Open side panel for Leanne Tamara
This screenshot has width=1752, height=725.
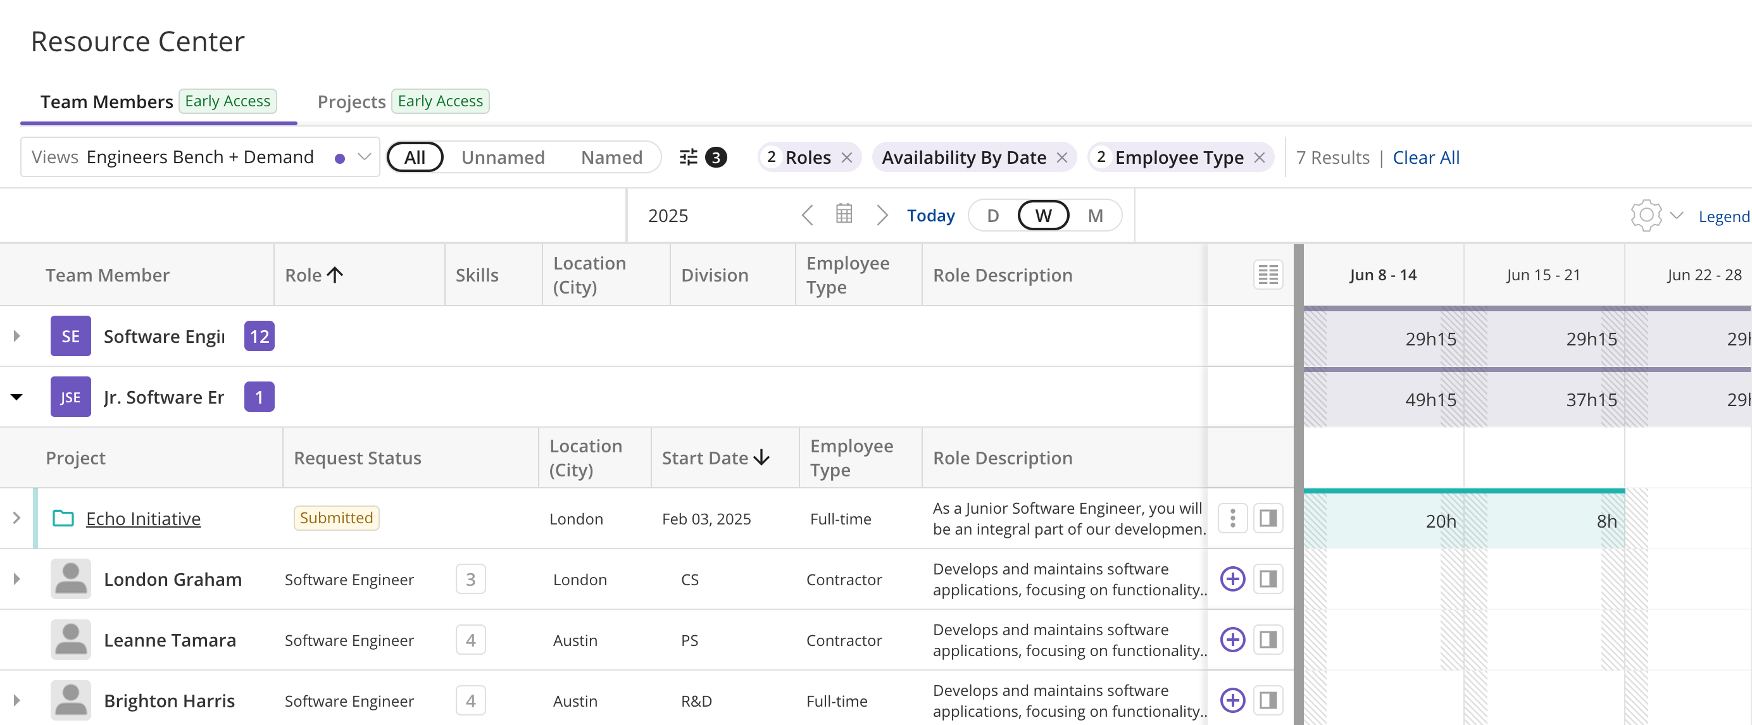(x=1268, y=640)
